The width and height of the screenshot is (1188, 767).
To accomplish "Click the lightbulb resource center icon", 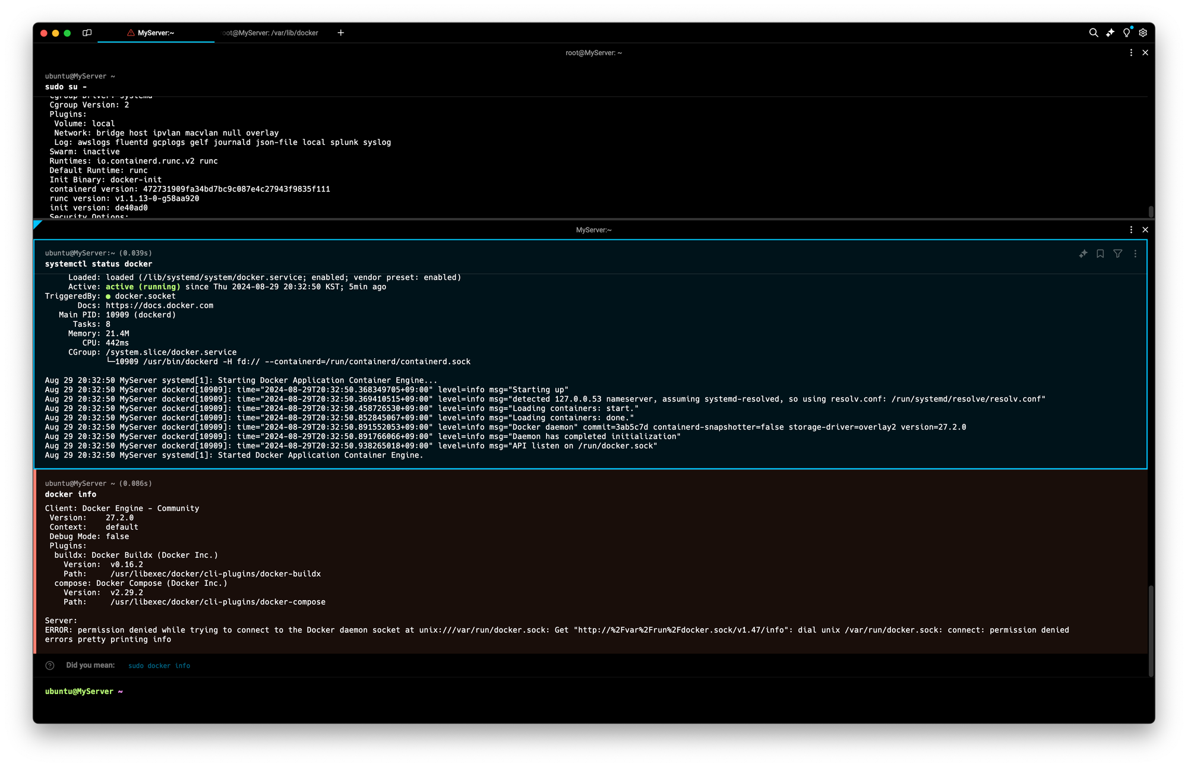I will coord(1126,33).
